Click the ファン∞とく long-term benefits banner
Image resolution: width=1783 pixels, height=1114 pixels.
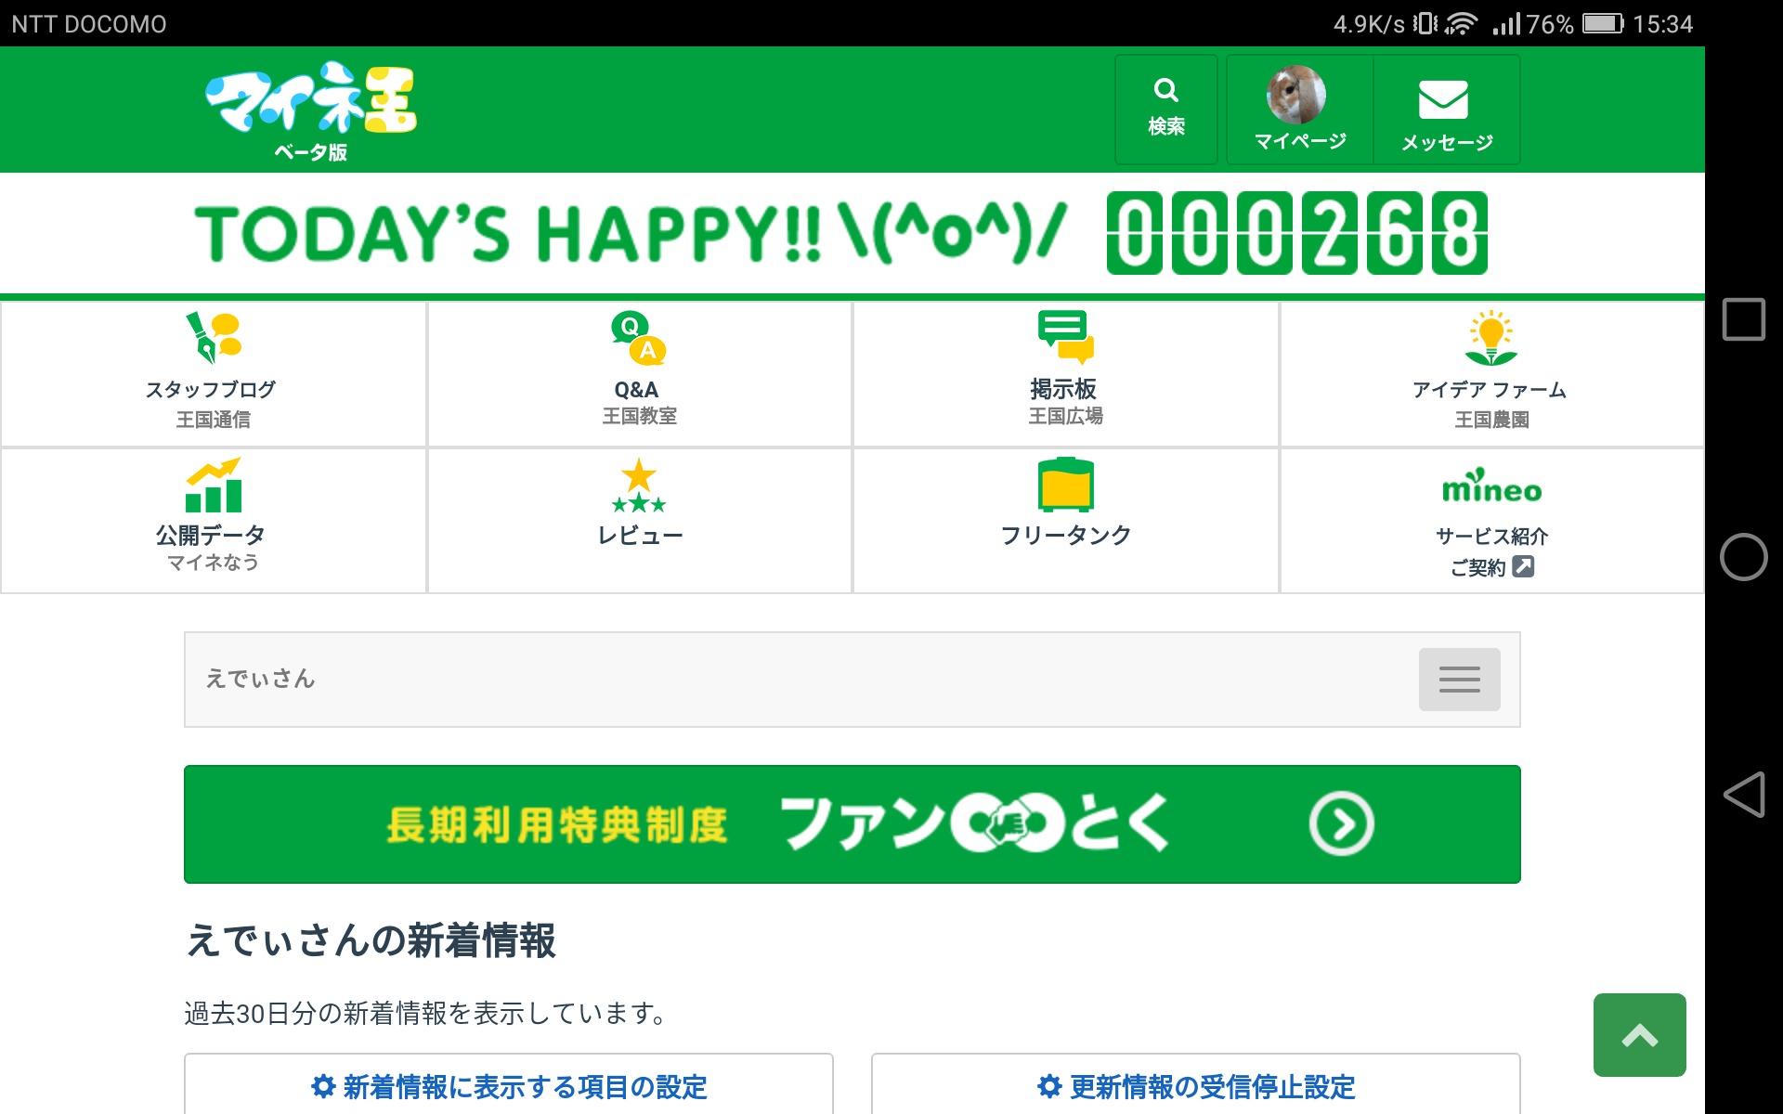coord(852,823)
